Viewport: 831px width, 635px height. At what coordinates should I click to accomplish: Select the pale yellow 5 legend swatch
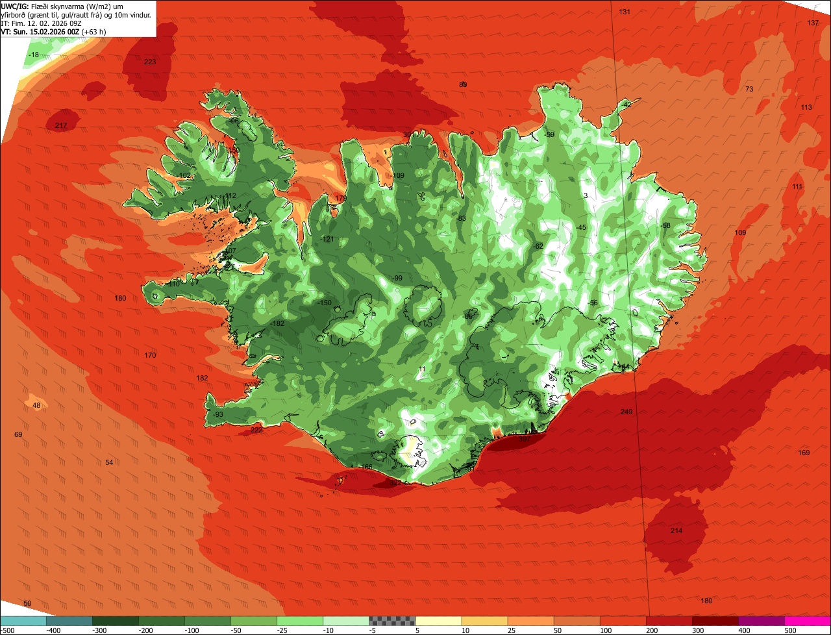coord(438,620)
